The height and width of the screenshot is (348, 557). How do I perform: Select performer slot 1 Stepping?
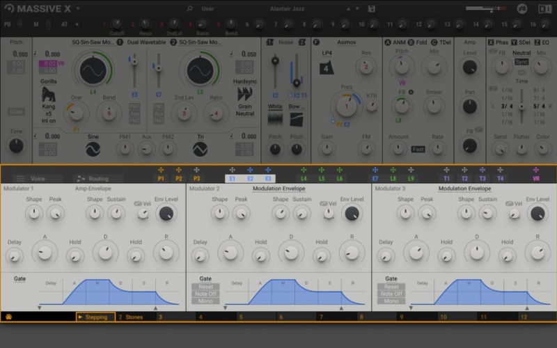click(x=95, y=317)
